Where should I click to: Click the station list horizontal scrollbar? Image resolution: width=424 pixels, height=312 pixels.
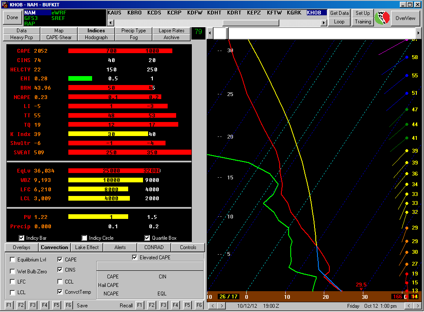[217, 23]
